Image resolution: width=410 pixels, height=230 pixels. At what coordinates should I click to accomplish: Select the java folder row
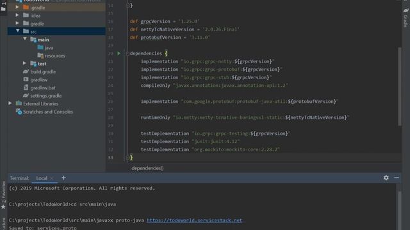56,47
